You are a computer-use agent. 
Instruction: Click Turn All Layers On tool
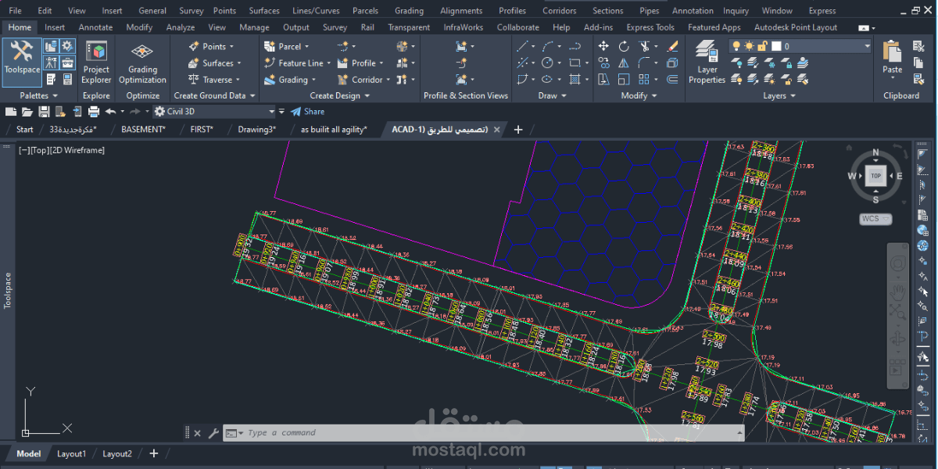pyautogui.click(x=737, y=79)
